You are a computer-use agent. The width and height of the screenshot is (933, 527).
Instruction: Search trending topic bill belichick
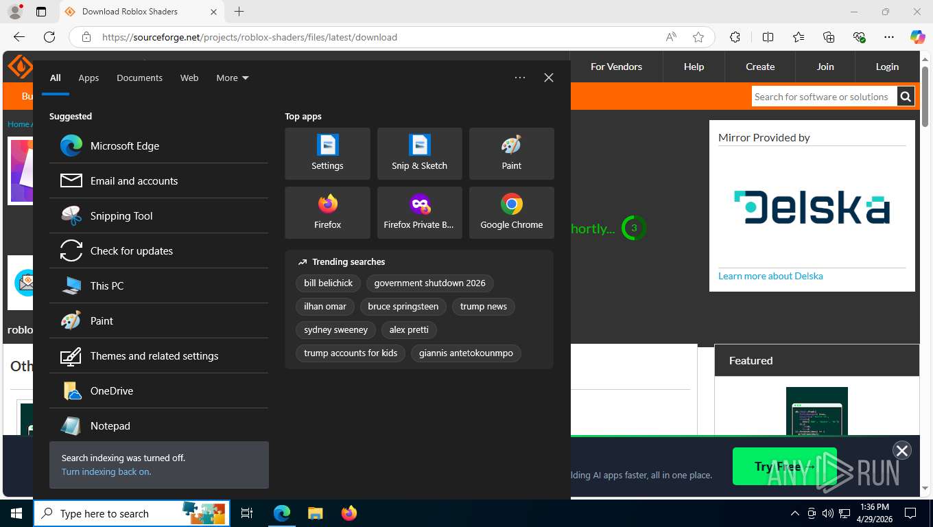pyautogui.click(x=328, y=283)
